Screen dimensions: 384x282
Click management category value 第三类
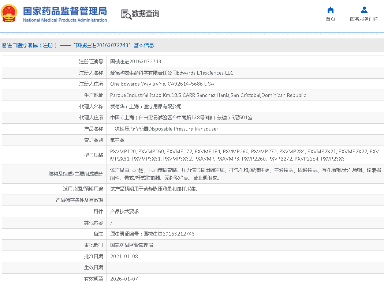pyautogui.click(x=117, y=140)
